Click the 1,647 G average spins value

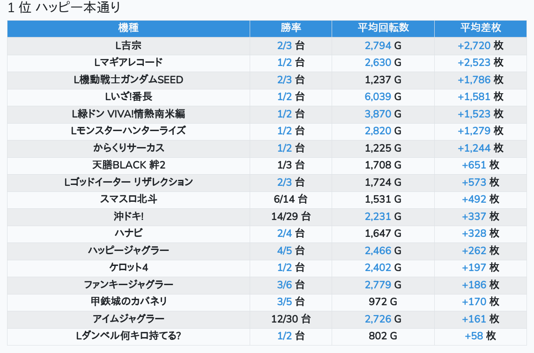pos(383,233)
